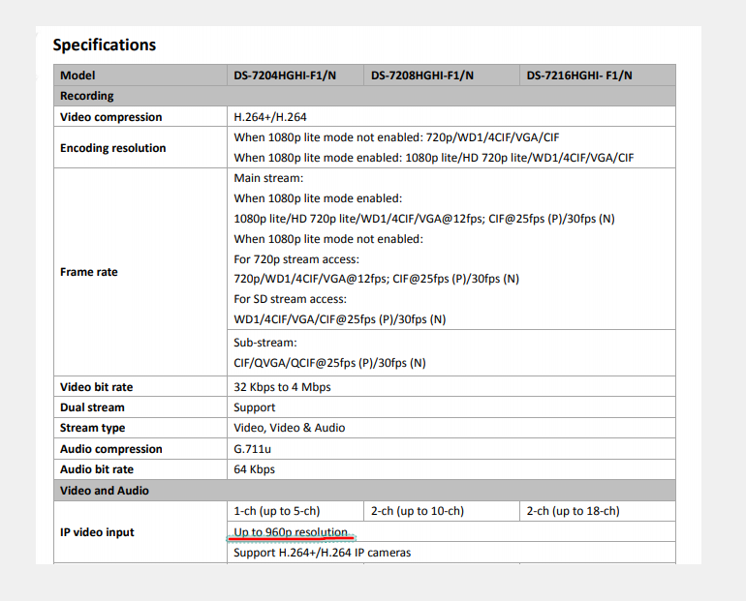The image size is (746, 601).
Task: Click the '2-ch (up to 18-ch)' cell
Action: tap(573, 511)
